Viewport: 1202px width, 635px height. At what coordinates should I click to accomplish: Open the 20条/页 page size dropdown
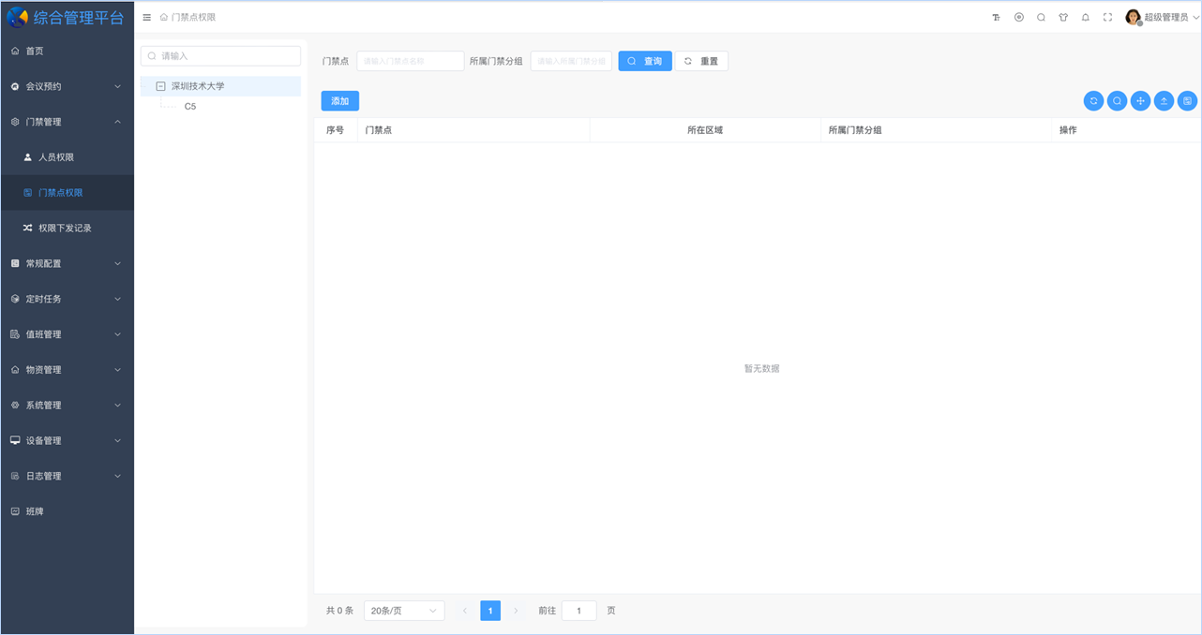click(x=403, y=610)
